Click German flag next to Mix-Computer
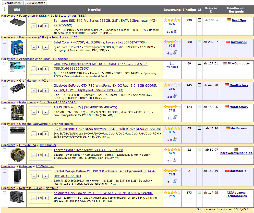 click(225, 63)
